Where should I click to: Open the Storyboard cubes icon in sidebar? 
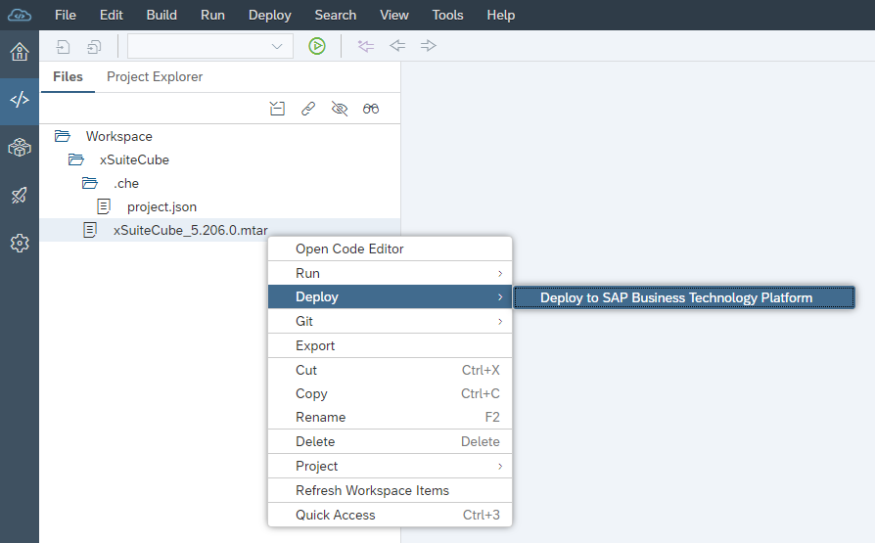20,148
